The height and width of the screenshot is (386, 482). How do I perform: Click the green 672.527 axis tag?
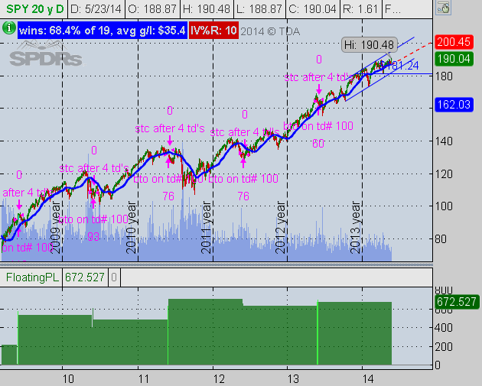click(456, 302)
